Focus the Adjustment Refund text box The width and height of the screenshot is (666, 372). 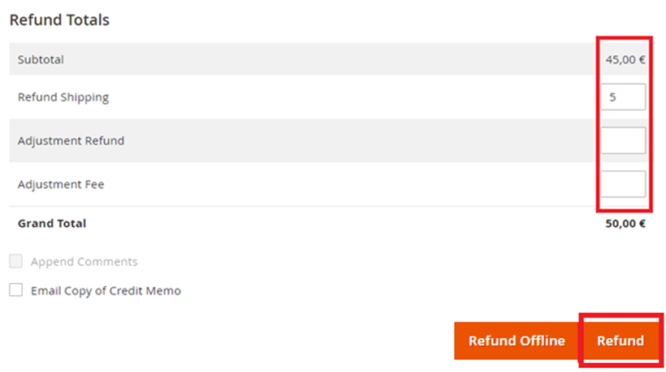(x=623, y=140)
